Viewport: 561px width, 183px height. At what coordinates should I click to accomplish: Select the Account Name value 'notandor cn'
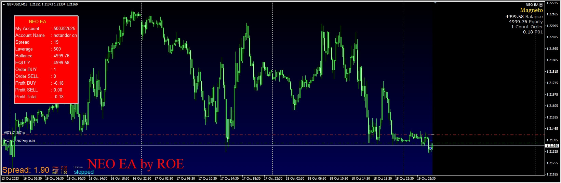(x=65, y=35)
